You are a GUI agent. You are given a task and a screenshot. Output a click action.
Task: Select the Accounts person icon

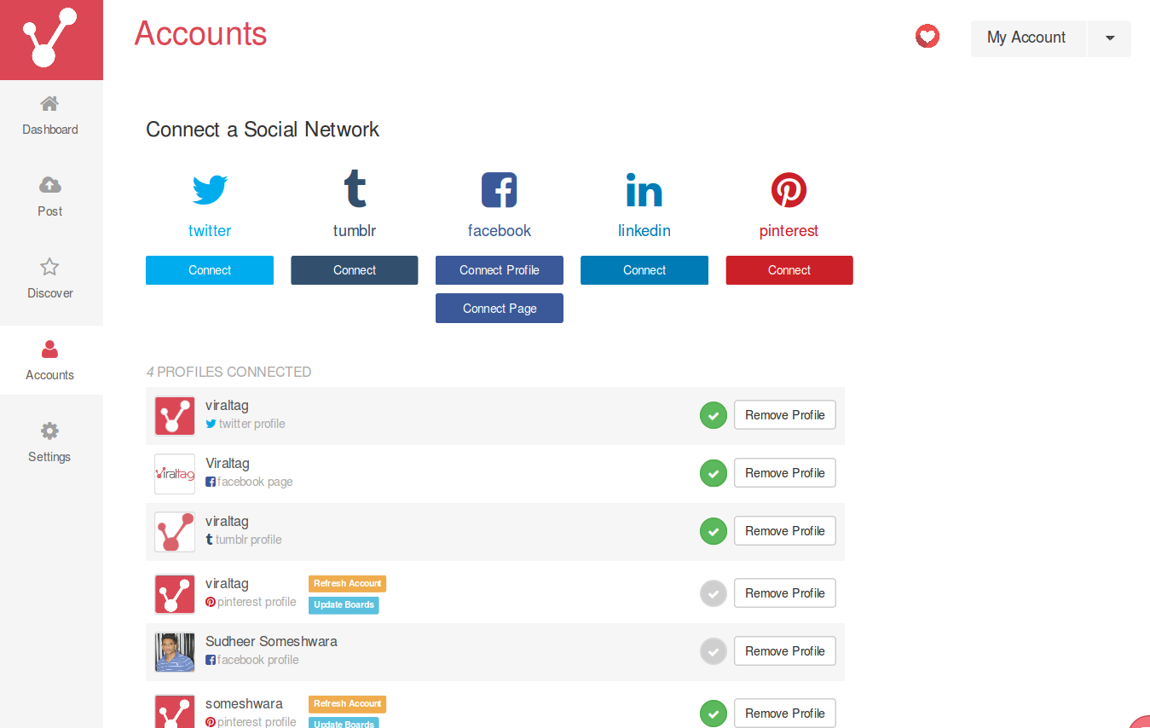[50, 349]
